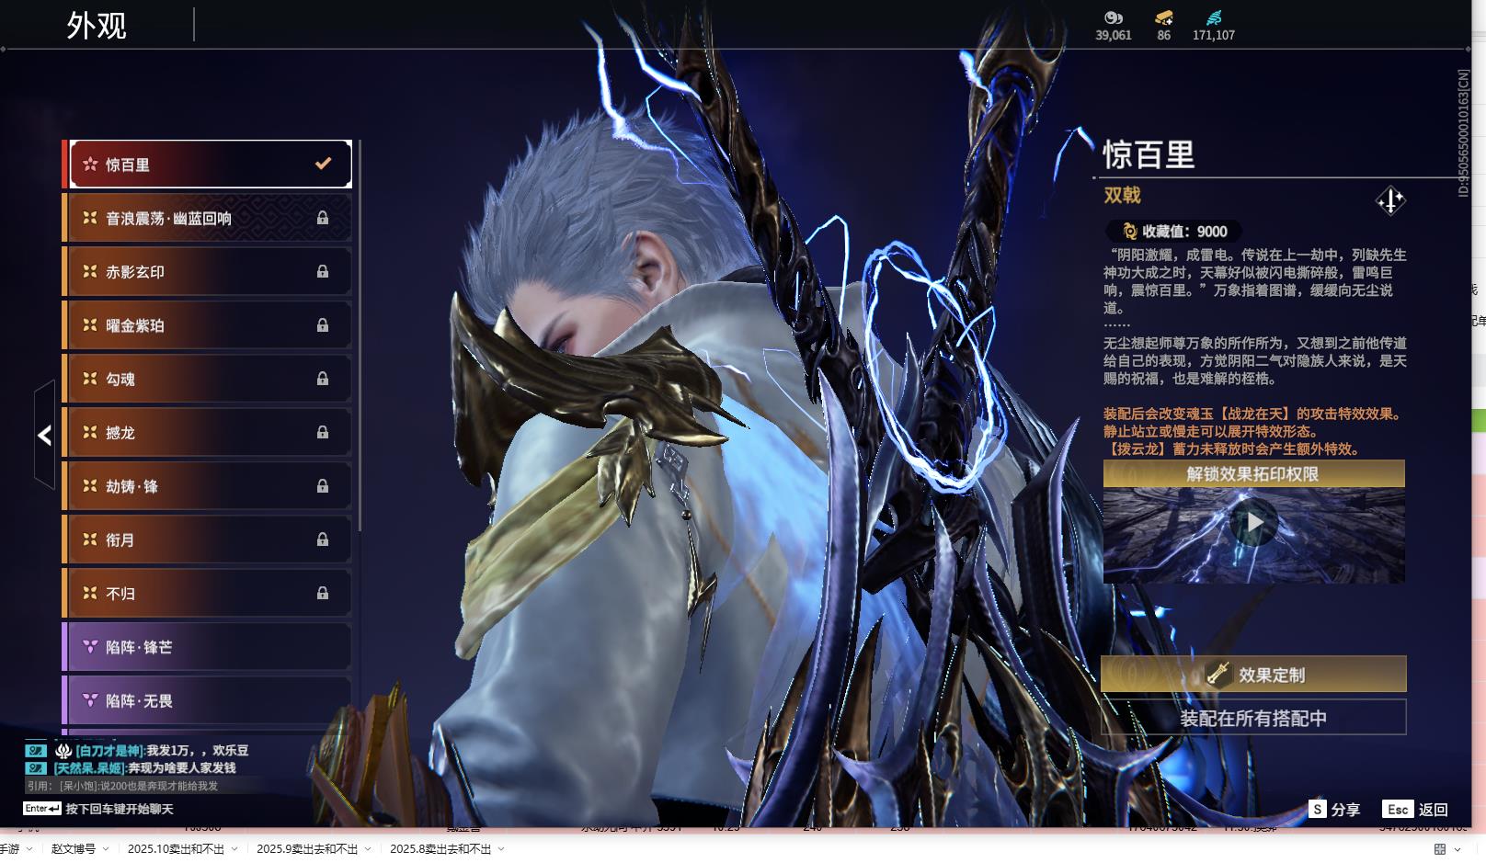Screen dimensions: 1486x863
Task: Click the purple emblem icon beside 陷阵·锋芒
Action: (x=90, y=647)
